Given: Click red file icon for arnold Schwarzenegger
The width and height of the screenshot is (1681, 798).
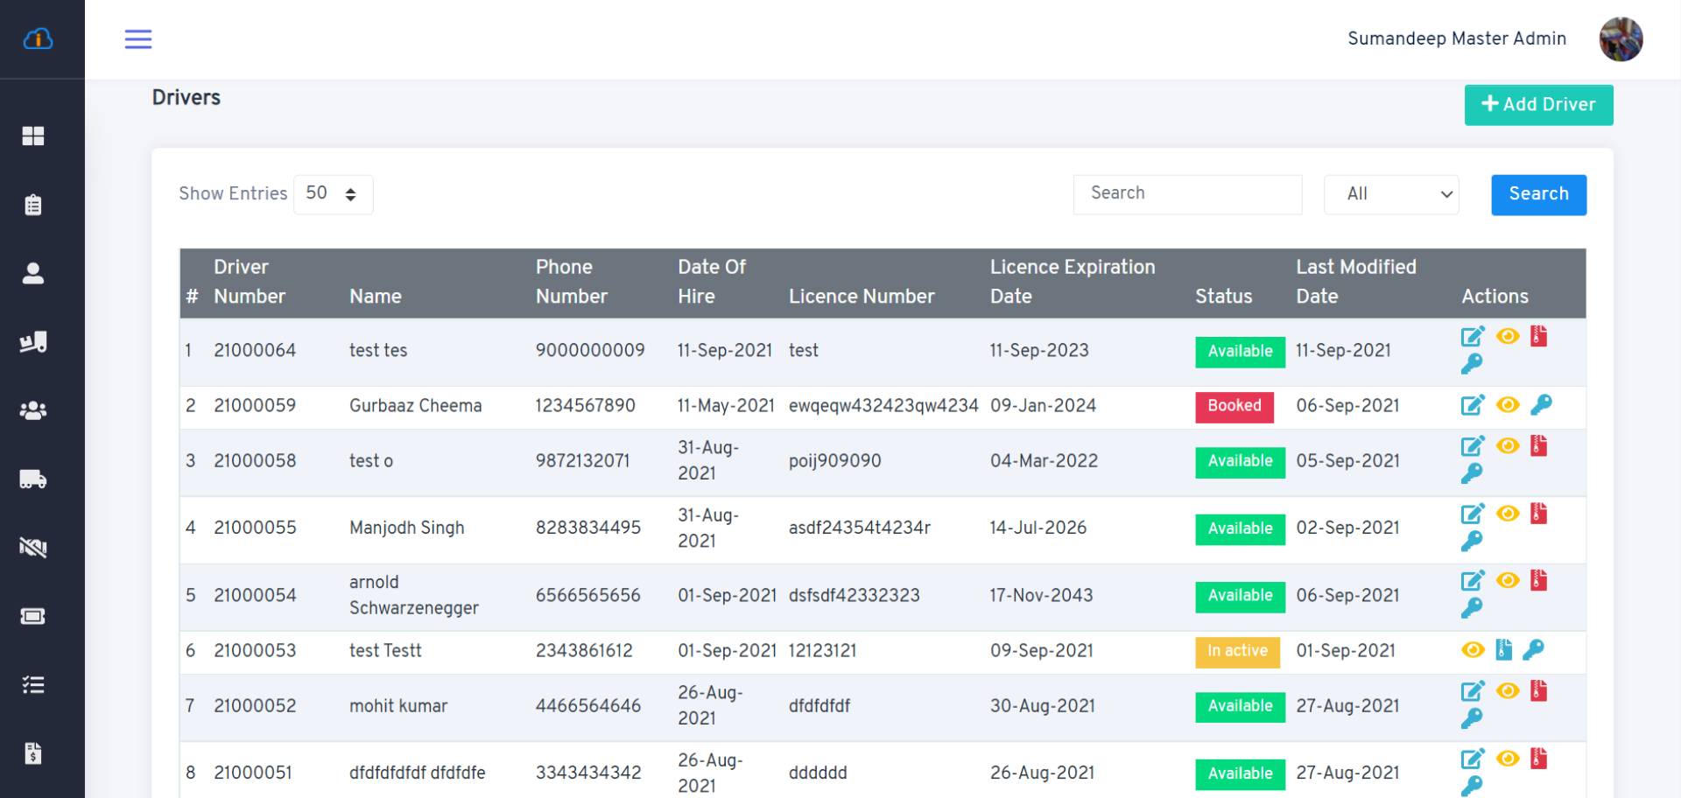Looking at the screenshot, I should (x=1538, y=581).
